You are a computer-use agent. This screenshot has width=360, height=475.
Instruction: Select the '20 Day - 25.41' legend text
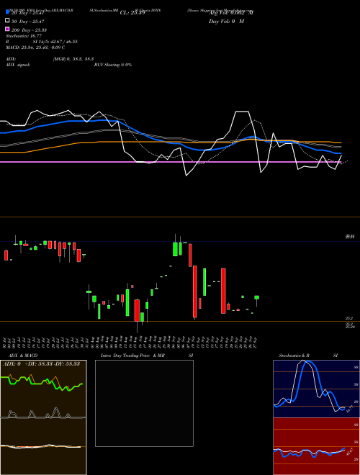click(x=28, y=13)
